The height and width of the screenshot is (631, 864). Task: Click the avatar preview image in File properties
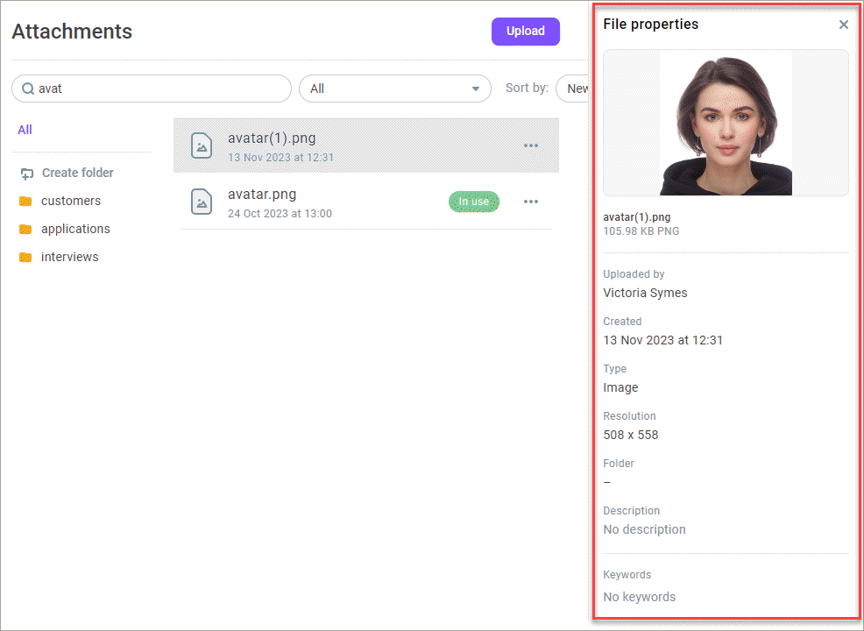[x=726, y=123]
